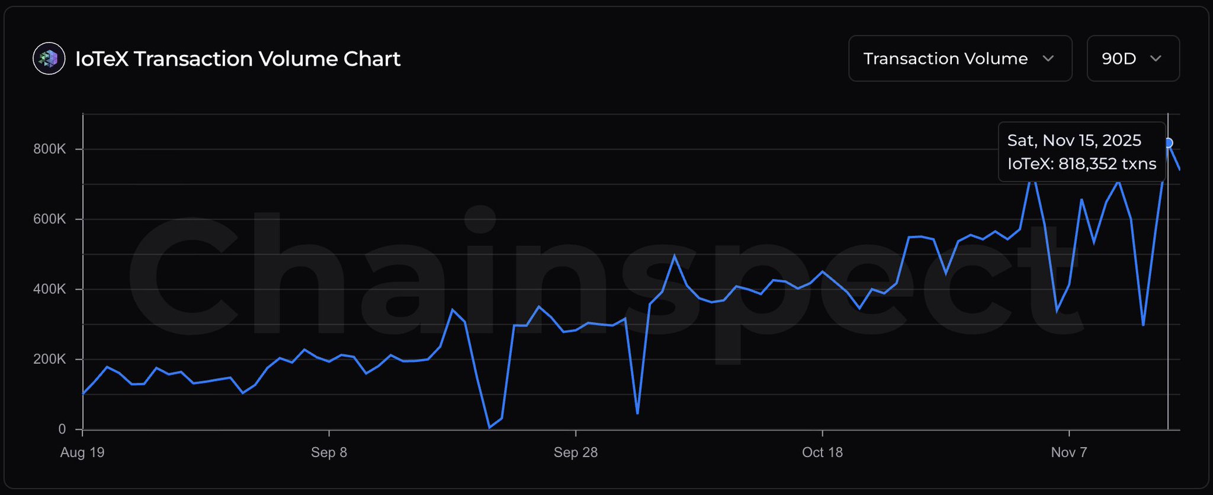
Task: Click the IoTeX logo icon
Action: (49, 59)
